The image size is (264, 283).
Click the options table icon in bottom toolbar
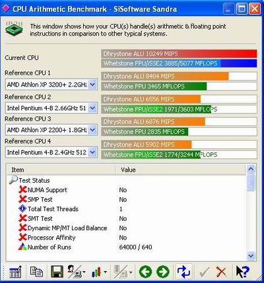(x=15, y=272)
